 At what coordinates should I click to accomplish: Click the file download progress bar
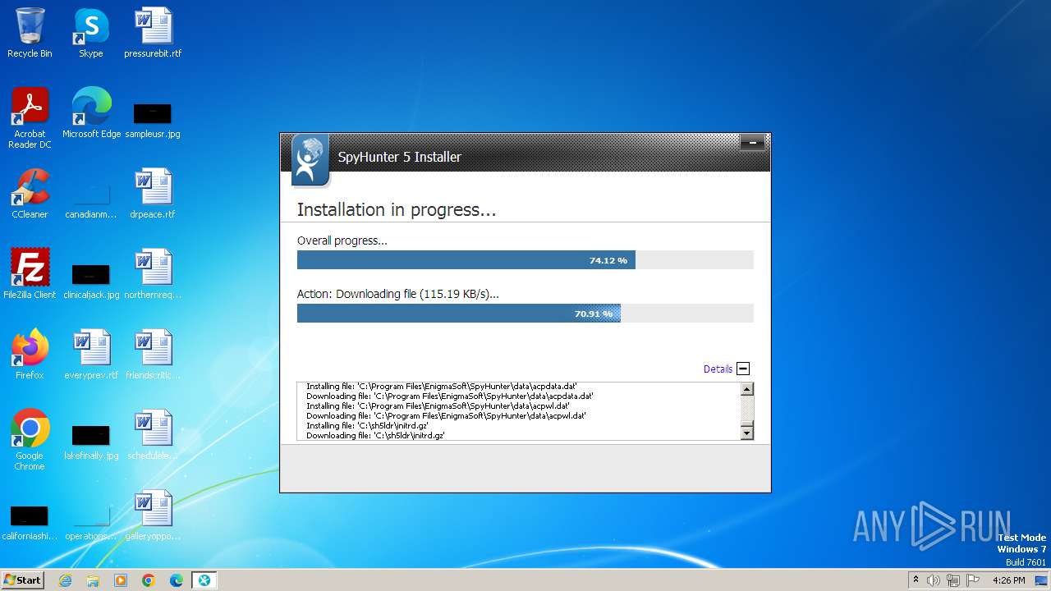(525, 314)
